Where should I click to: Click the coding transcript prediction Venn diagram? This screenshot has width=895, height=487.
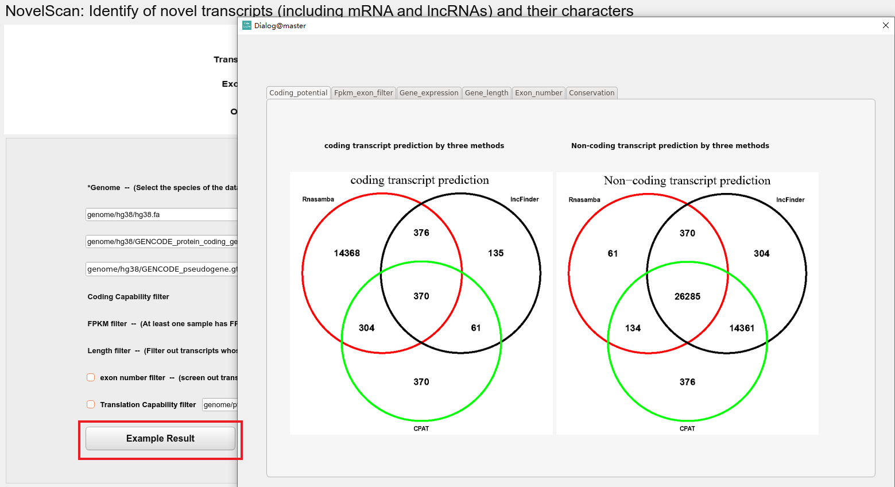pyautogui.click(x=421, y=303)
